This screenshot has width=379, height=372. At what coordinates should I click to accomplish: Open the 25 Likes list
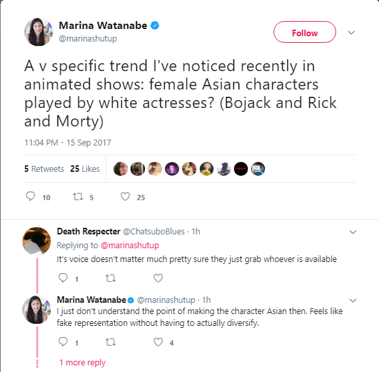[85, 169]
